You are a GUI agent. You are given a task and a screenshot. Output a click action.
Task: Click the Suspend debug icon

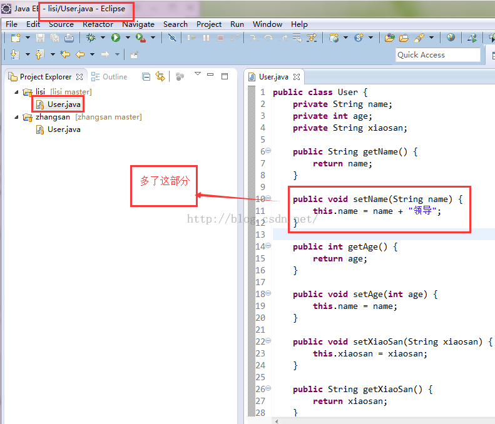click(206, 38)
